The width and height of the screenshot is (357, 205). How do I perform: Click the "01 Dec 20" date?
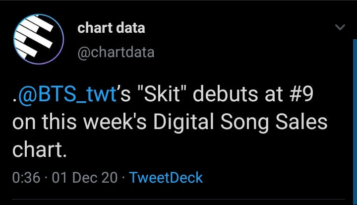click(85, 178)
